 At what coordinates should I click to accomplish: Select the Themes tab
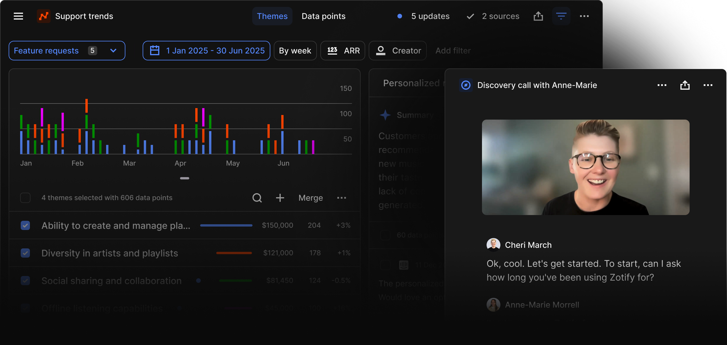coord(272,16)
